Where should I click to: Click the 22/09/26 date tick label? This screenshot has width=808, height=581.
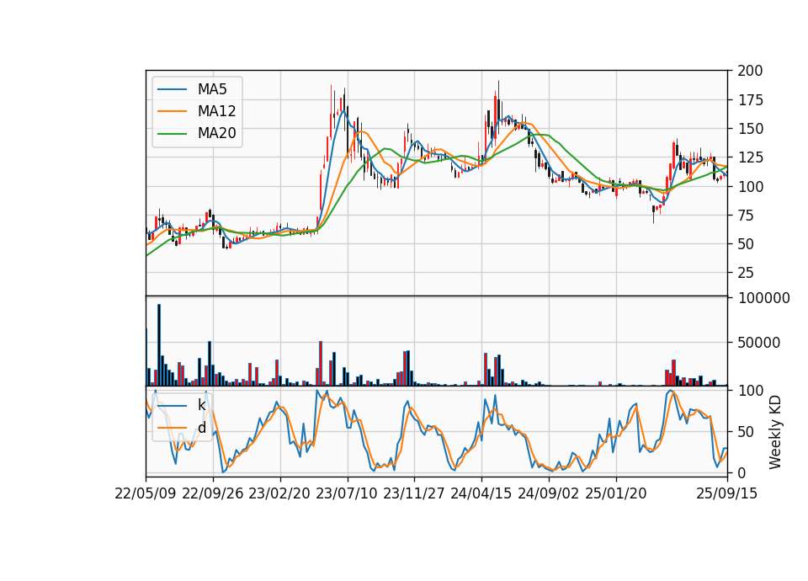(x=213, y=493)
